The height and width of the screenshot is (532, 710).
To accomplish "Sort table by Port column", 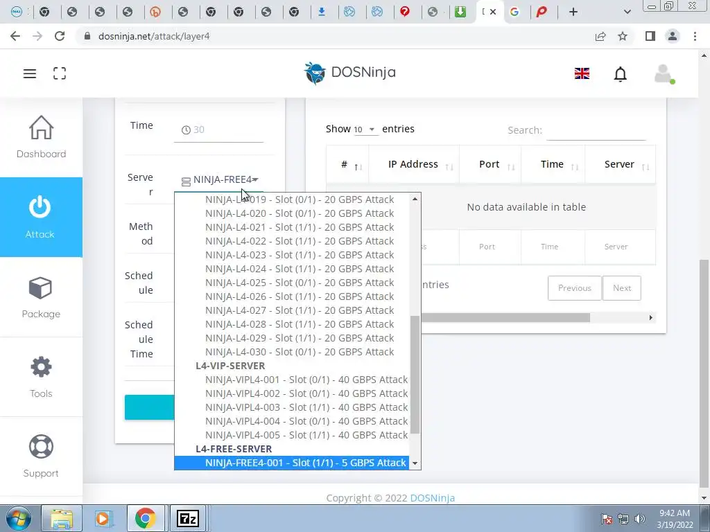I will [490, 164].
